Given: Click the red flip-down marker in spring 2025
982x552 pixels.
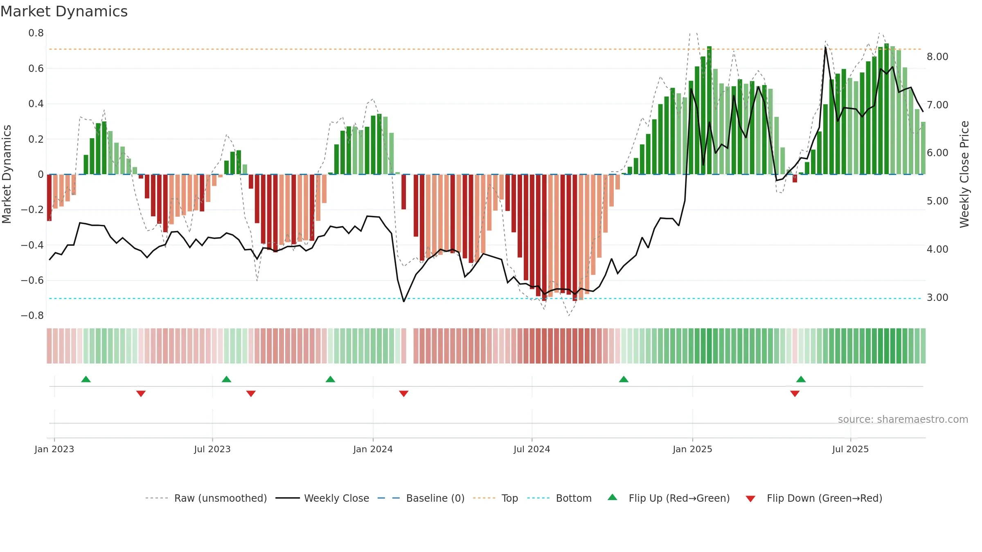Looking at the screenshot, I should click(x=795, y=394).
